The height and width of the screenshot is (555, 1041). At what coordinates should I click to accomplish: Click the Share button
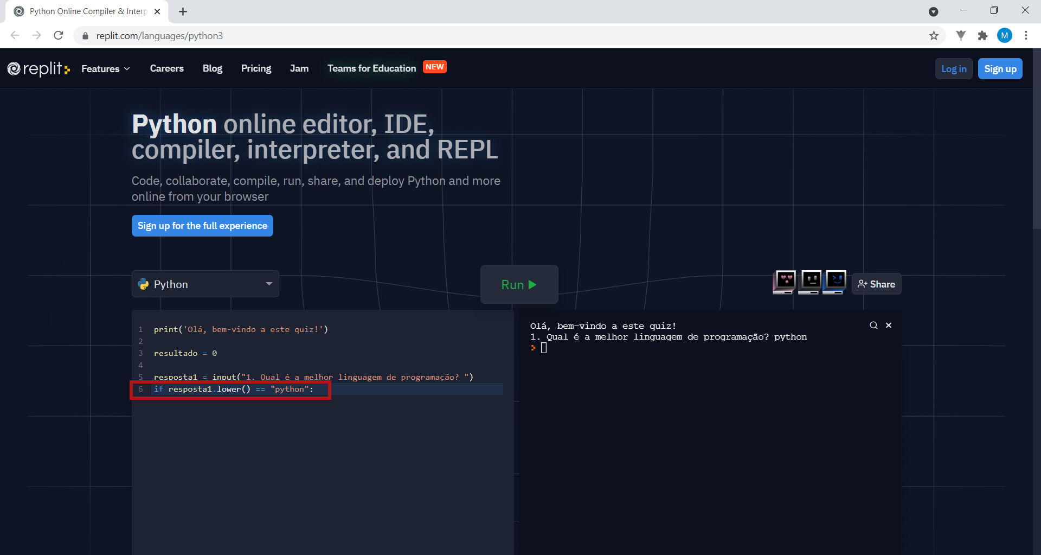(x=877, y=284)
